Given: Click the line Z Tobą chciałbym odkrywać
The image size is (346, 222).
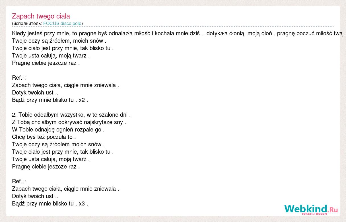Looking at the screenshot, I should (x=69, y=122).
